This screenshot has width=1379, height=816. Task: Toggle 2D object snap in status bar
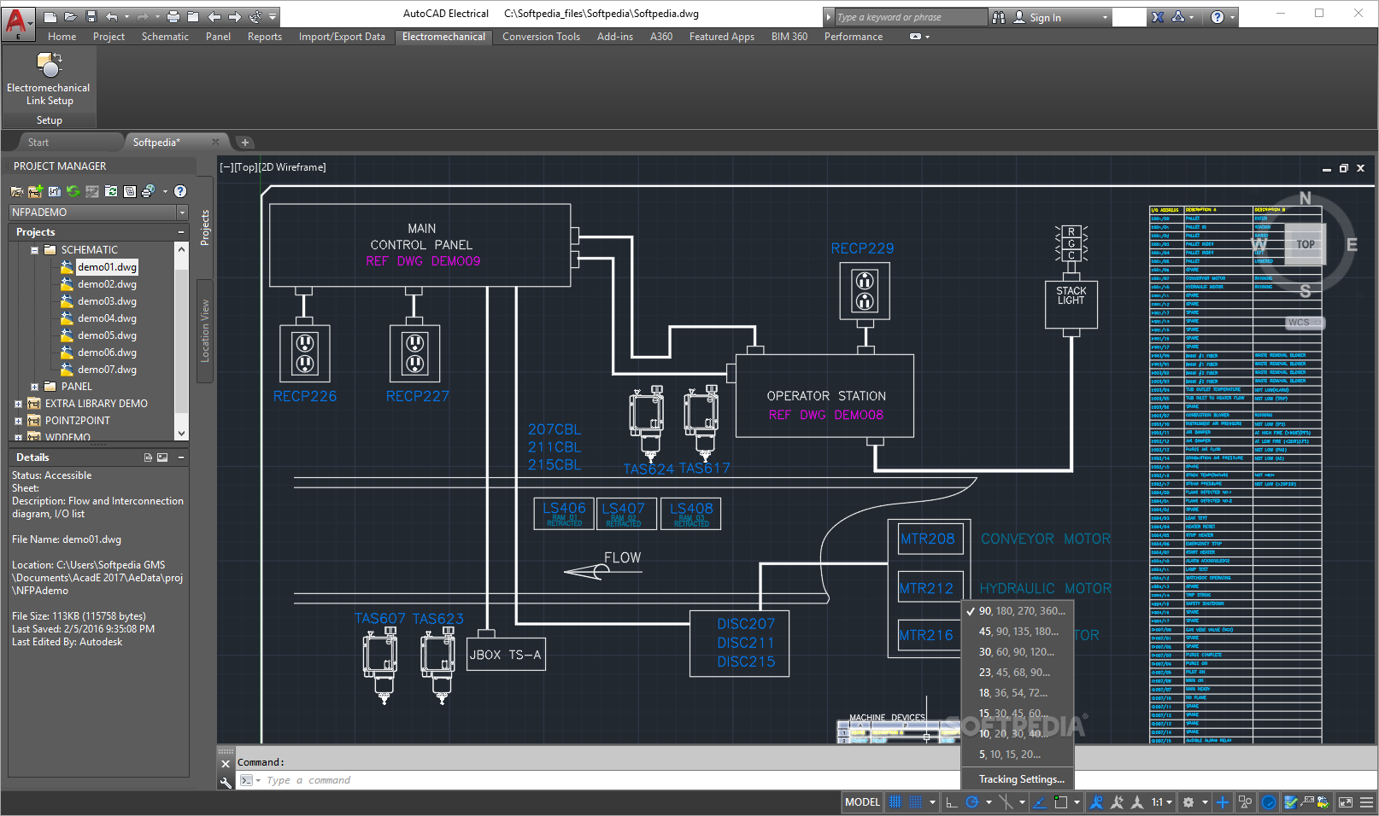(x=1060, y=802)
